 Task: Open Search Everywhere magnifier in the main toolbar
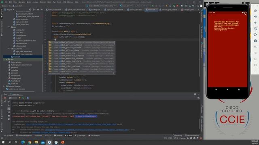pos(197,6)
